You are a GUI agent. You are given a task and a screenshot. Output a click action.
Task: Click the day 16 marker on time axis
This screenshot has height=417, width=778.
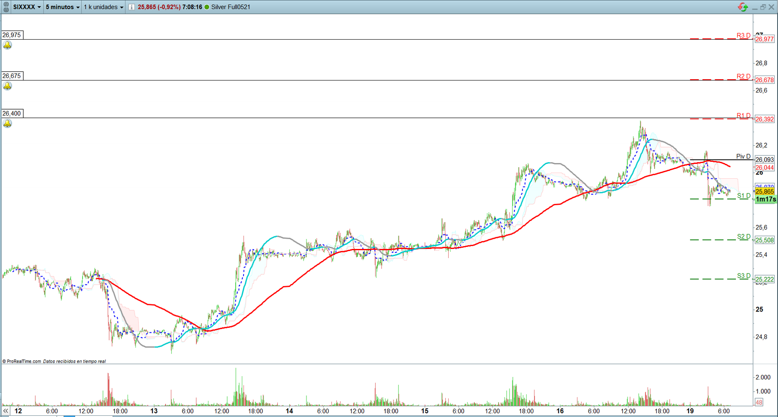(560, 411)
